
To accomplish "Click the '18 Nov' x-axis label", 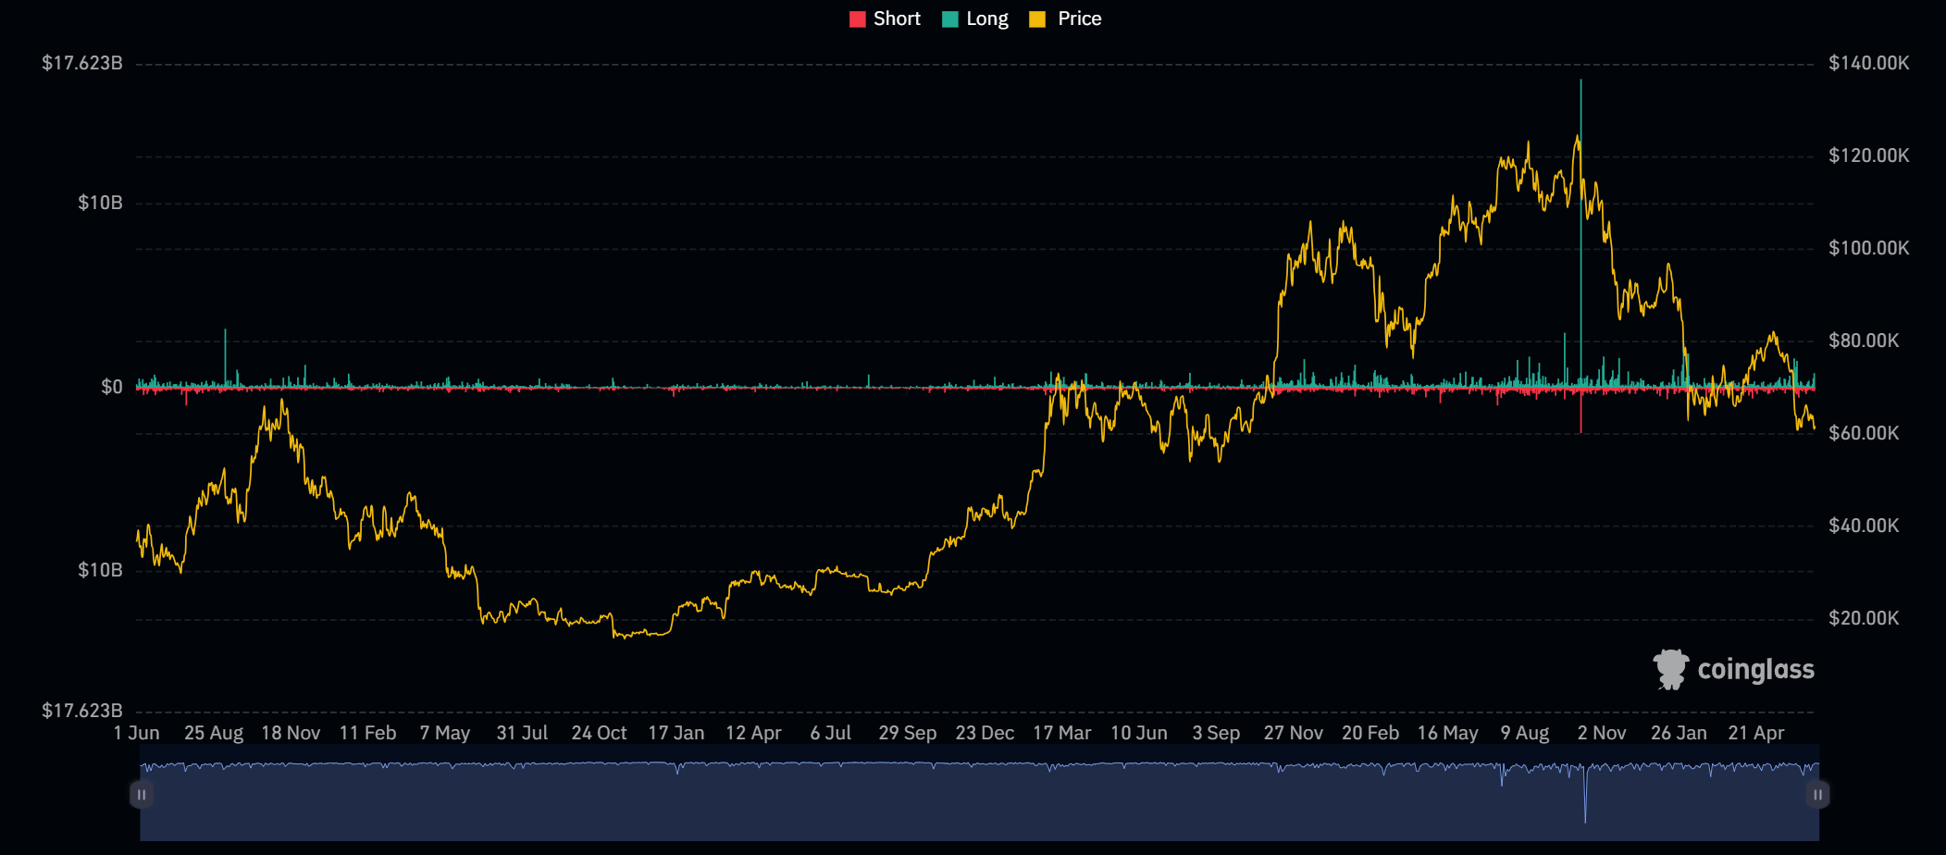I will 291,733.
